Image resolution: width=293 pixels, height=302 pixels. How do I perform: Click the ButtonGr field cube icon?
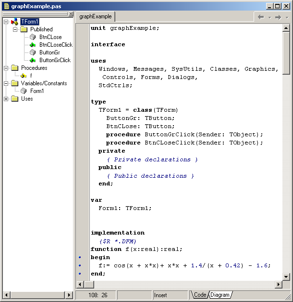click(33, 53)
